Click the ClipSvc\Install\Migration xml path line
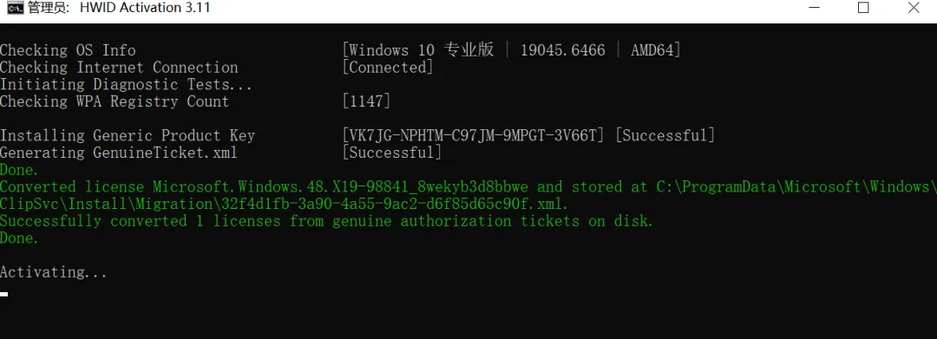This screenshot has width=937, height=339. click(285, 204)
